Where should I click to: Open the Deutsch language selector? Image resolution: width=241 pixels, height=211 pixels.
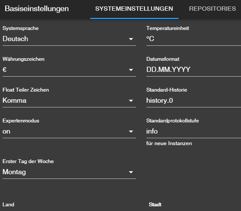click(69, 39)
